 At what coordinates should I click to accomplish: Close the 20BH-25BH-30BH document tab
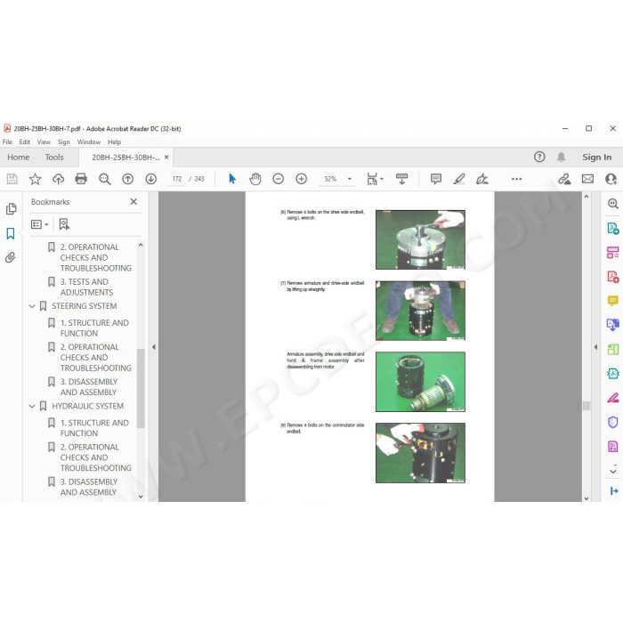[166, 157]
